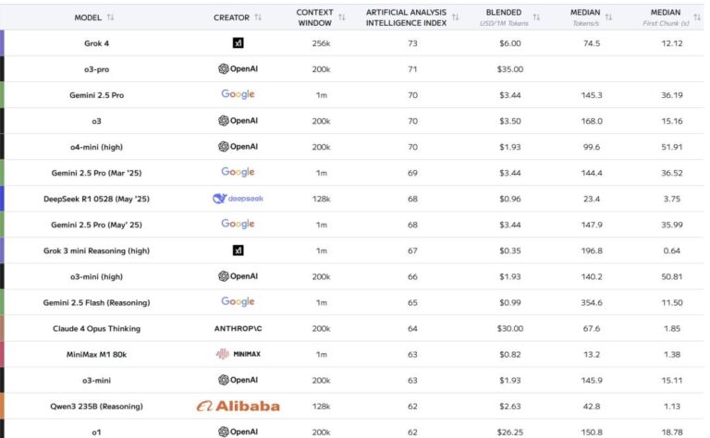Click the Alibaba logo beside Qwen3 235B

(238, 406)
